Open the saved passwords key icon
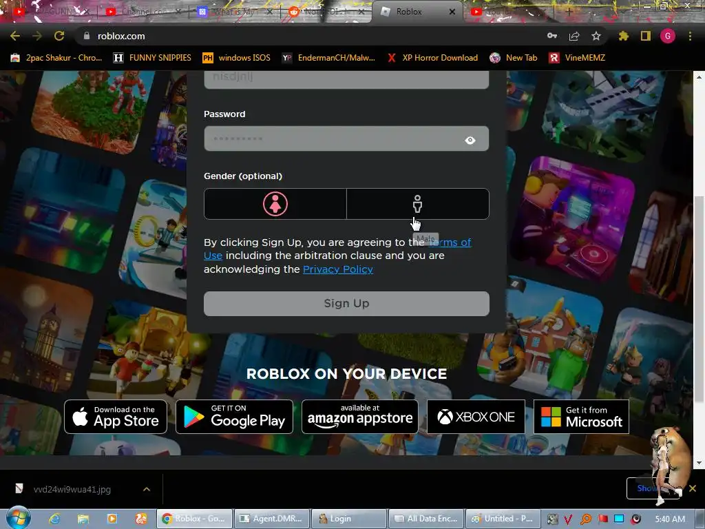This screenshot has width=705, height=529. coord(552,36)
